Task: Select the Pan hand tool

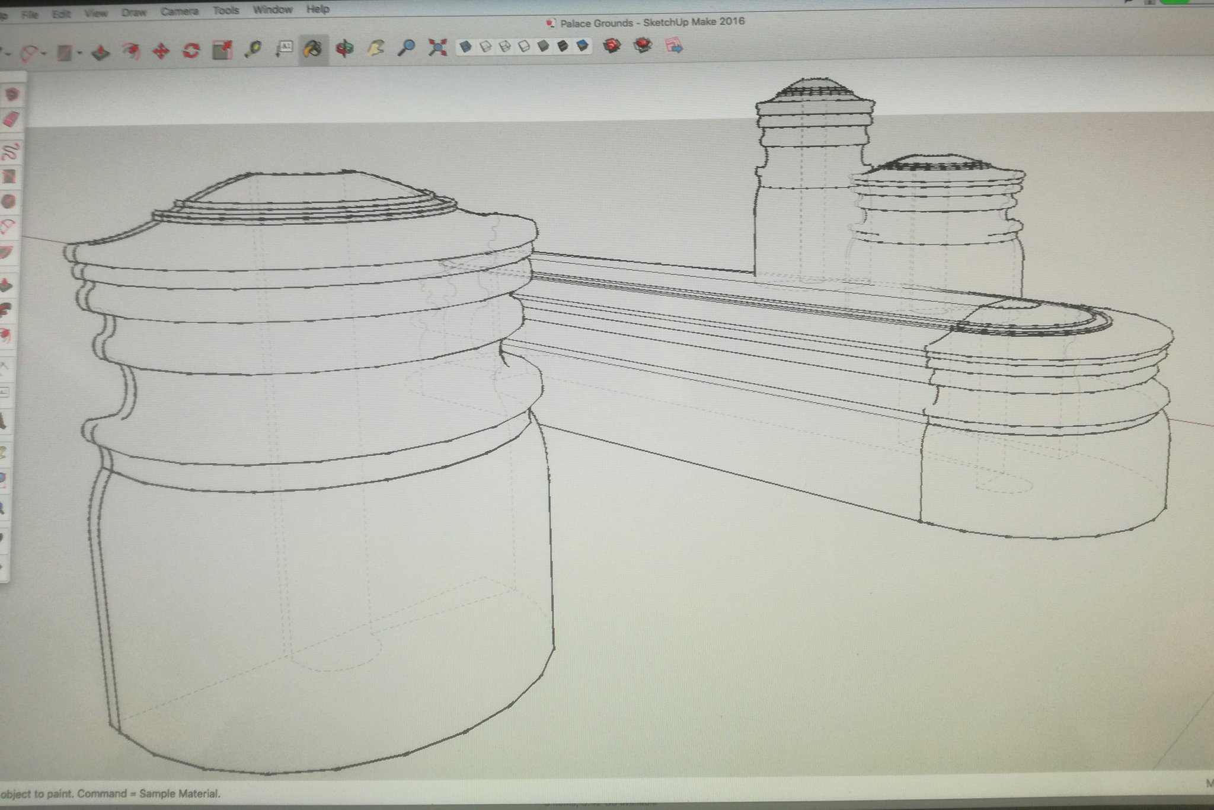Action: pyautogui.click(x=375, y=47)
